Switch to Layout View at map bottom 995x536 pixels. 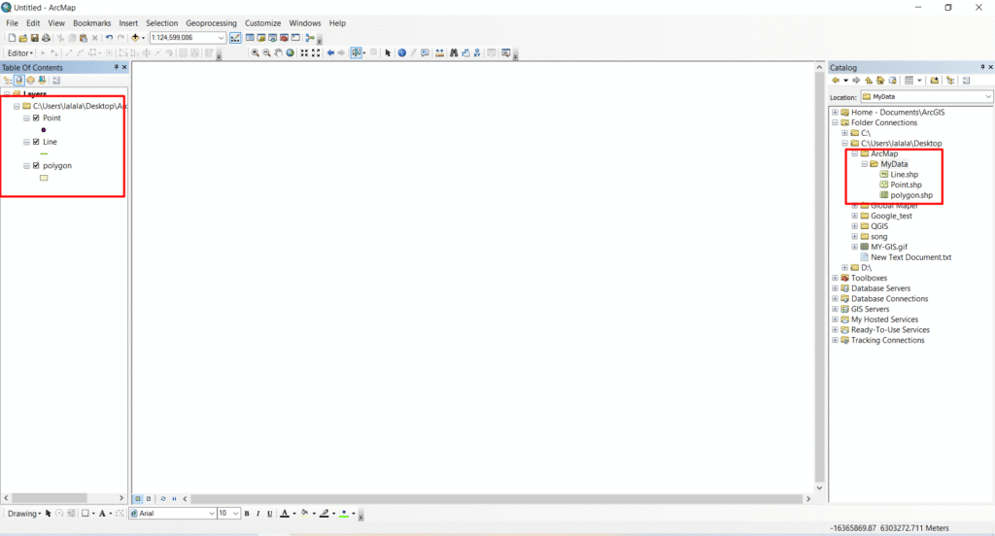[149, 499]
